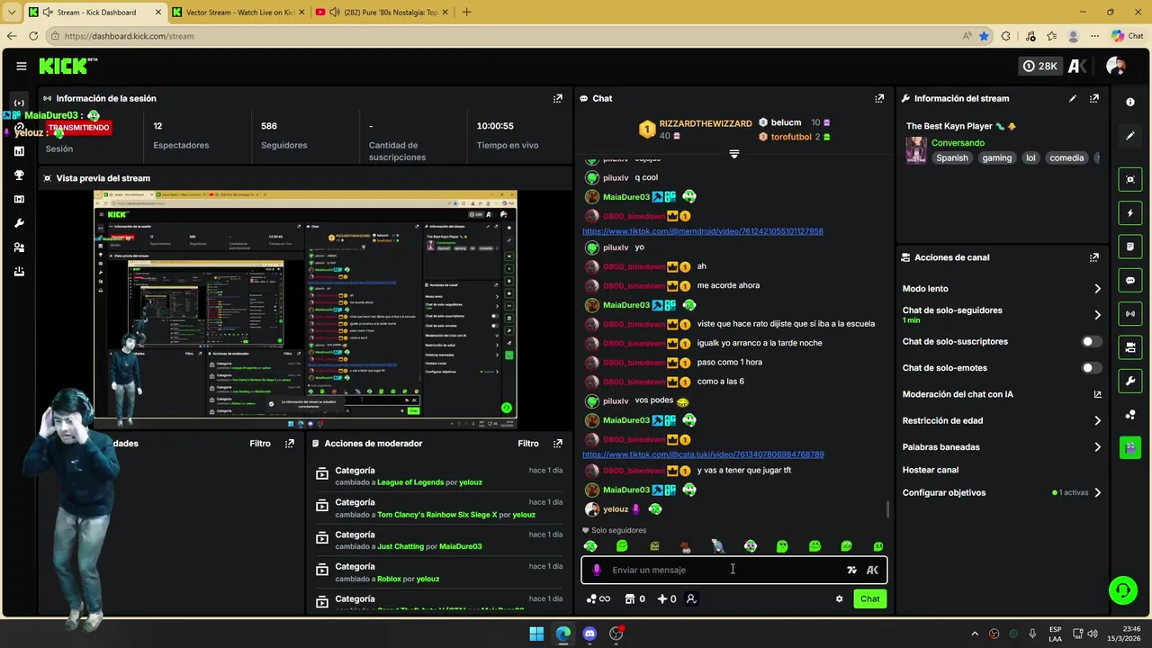The width and height of the screenshot is (1152, 648).
Task: Click the purple microphone icon in message box
Action: 596,570
